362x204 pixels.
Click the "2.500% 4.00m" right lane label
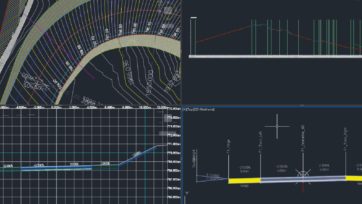pos(324,167)
